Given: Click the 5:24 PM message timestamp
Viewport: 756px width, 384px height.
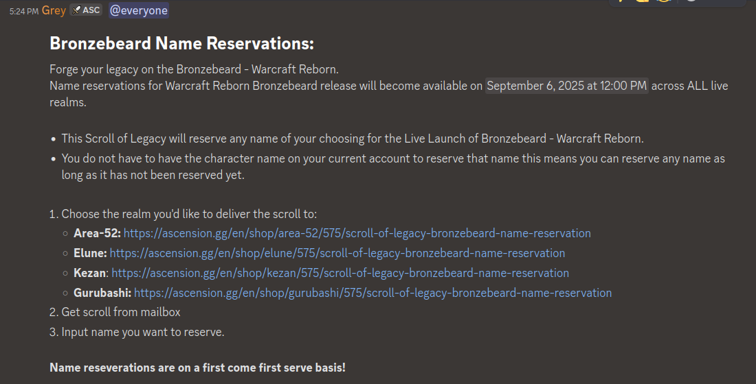Looking at the screenshot, I should coord(23,11).
